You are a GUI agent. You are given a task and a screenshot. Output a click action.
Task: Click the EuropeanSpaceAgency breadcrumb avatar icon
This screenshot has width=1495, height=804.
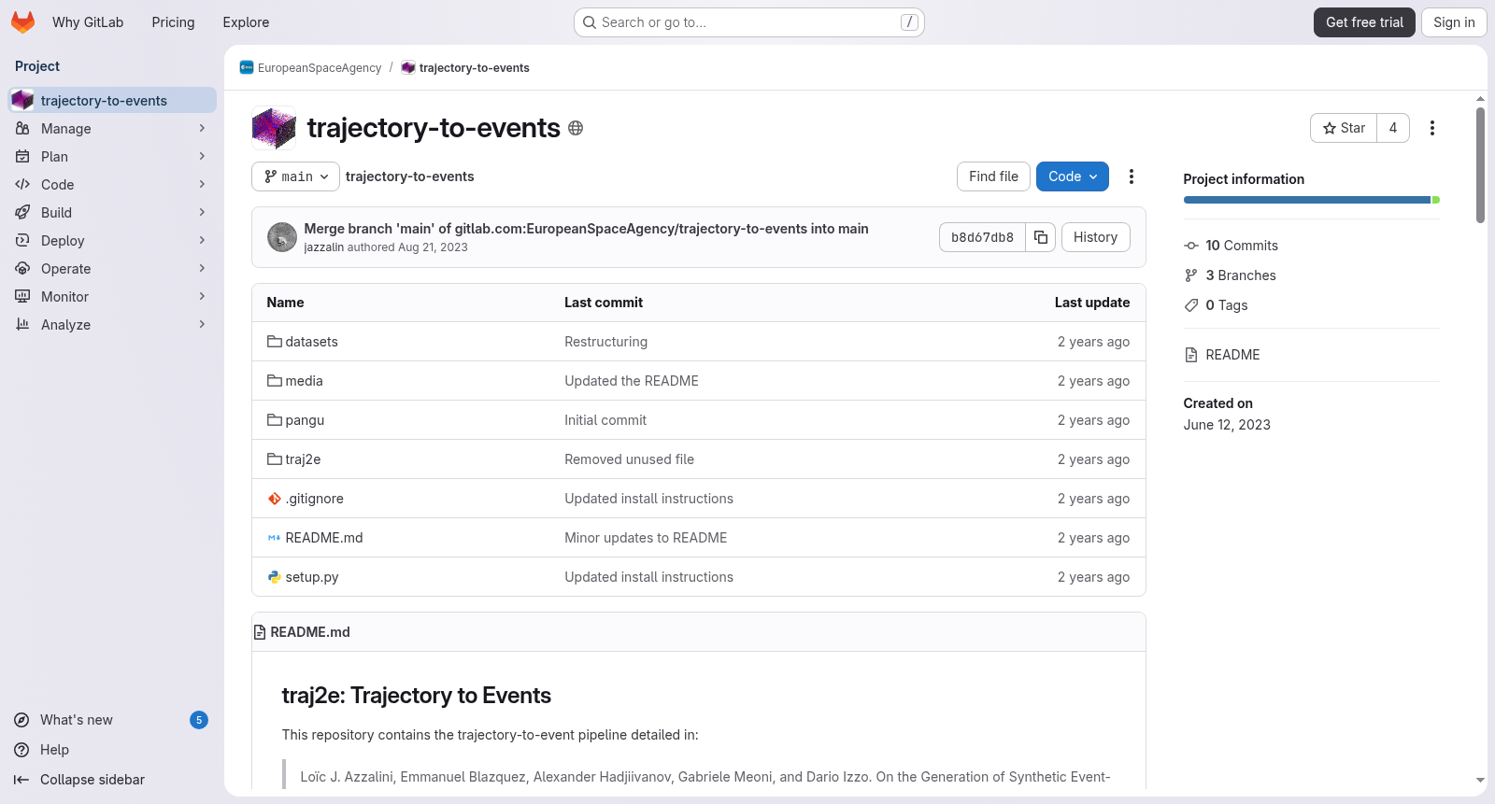(x=247, y=67)
